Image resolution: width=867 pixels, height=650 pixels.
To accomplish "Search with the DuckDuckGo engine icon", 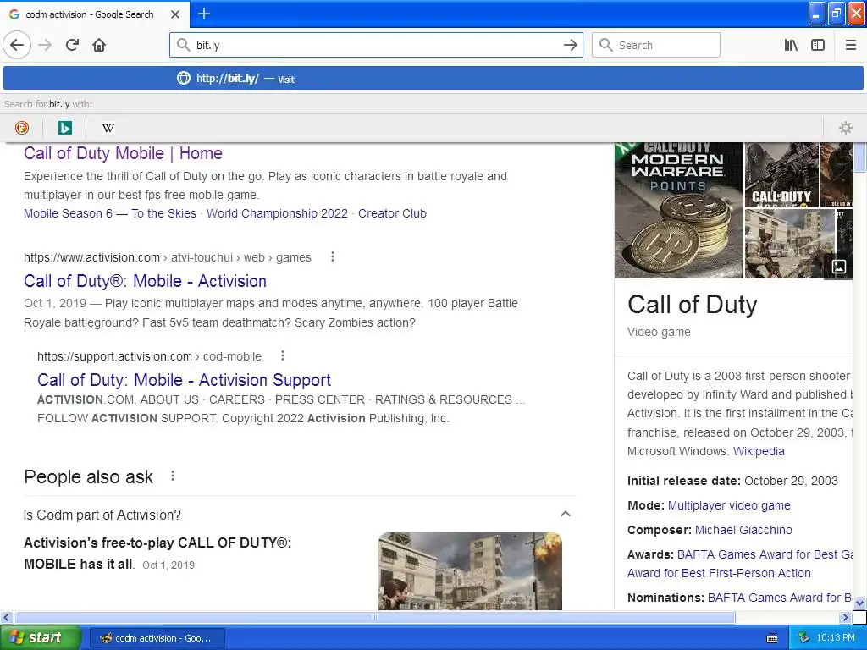I will pyautogui.click(x=21, y=128).
